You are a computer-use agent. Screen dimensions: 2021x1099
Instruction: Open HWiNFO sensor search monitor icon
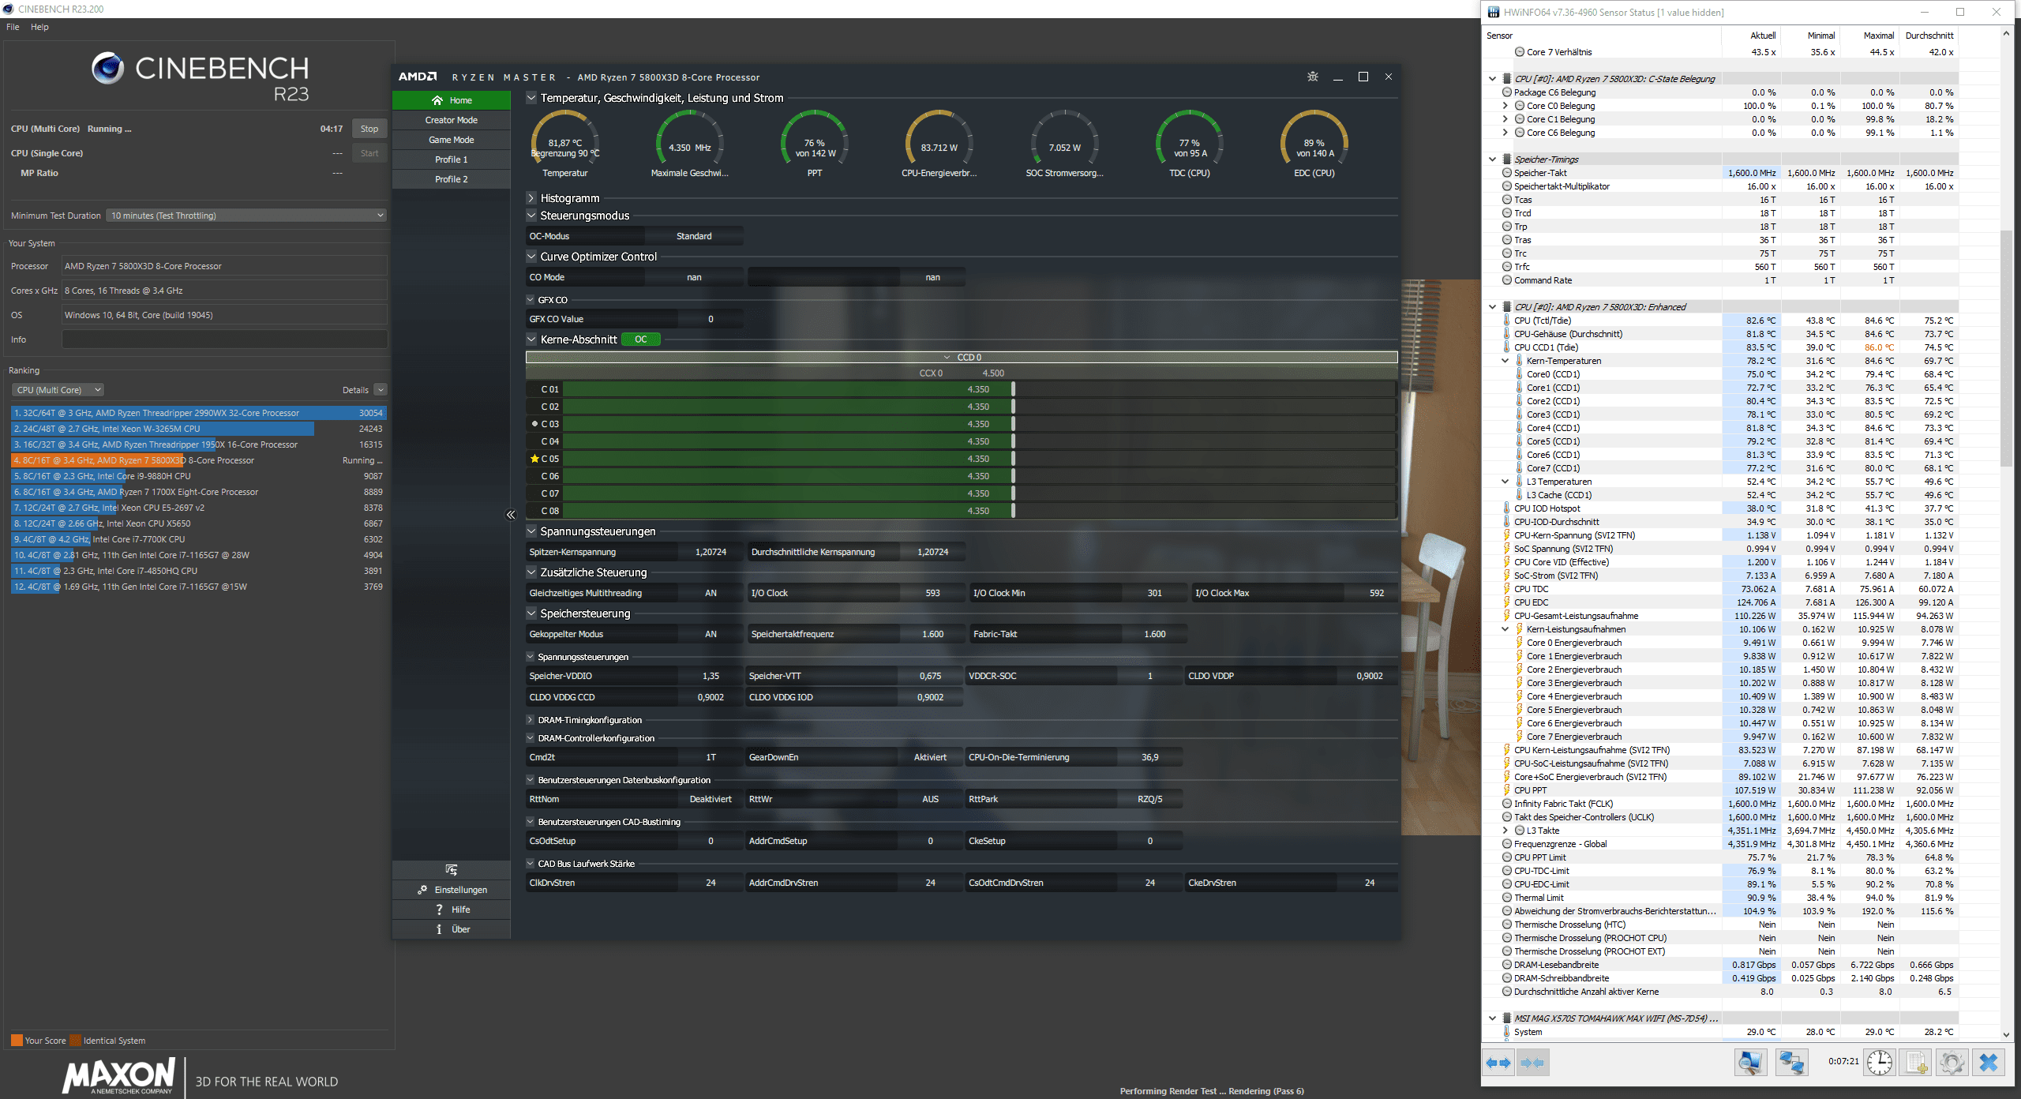tap(1750, 1063)
